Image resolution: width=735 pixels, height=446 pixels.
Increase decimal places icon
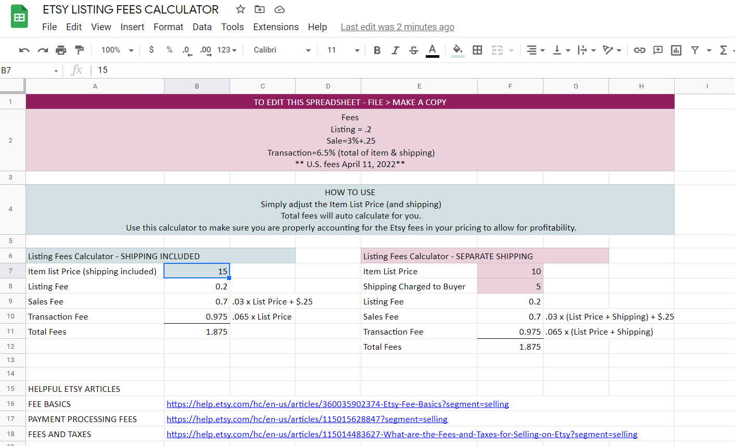point(206,50)
